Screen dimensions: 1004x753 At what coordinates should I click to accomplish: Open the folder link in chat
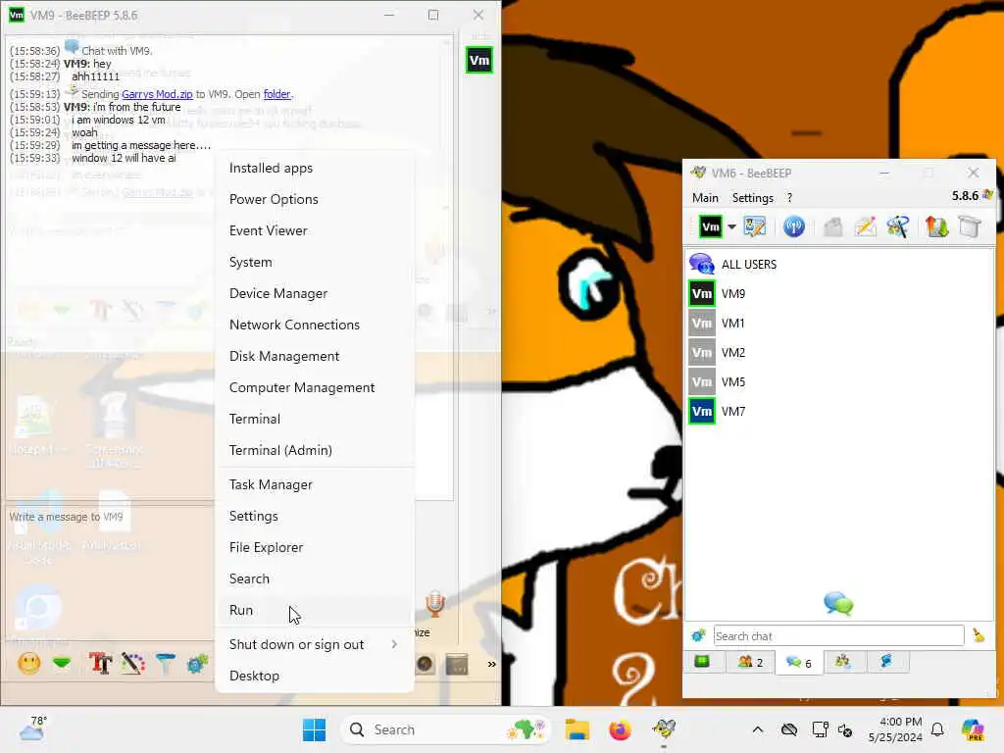[276, 94]
